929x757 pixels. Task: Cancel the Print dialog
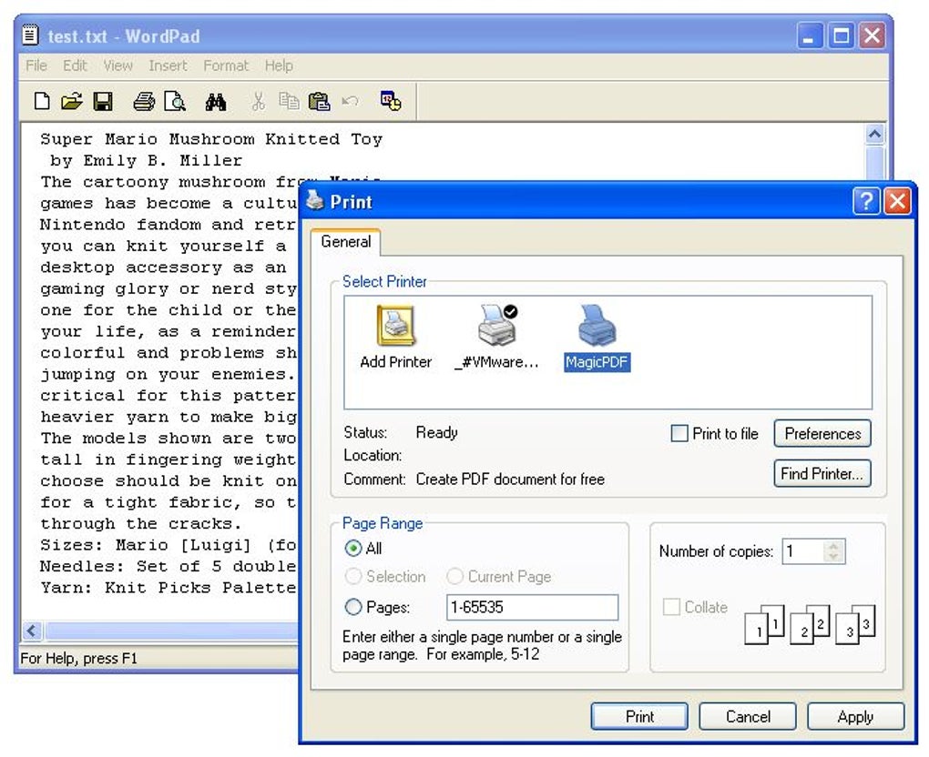748,717
